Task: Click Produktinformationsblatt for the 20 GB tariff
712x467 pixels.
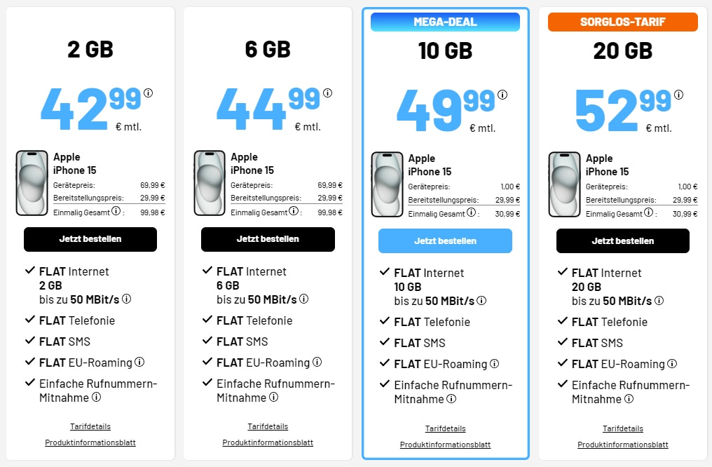Action: tap(622, 445)
